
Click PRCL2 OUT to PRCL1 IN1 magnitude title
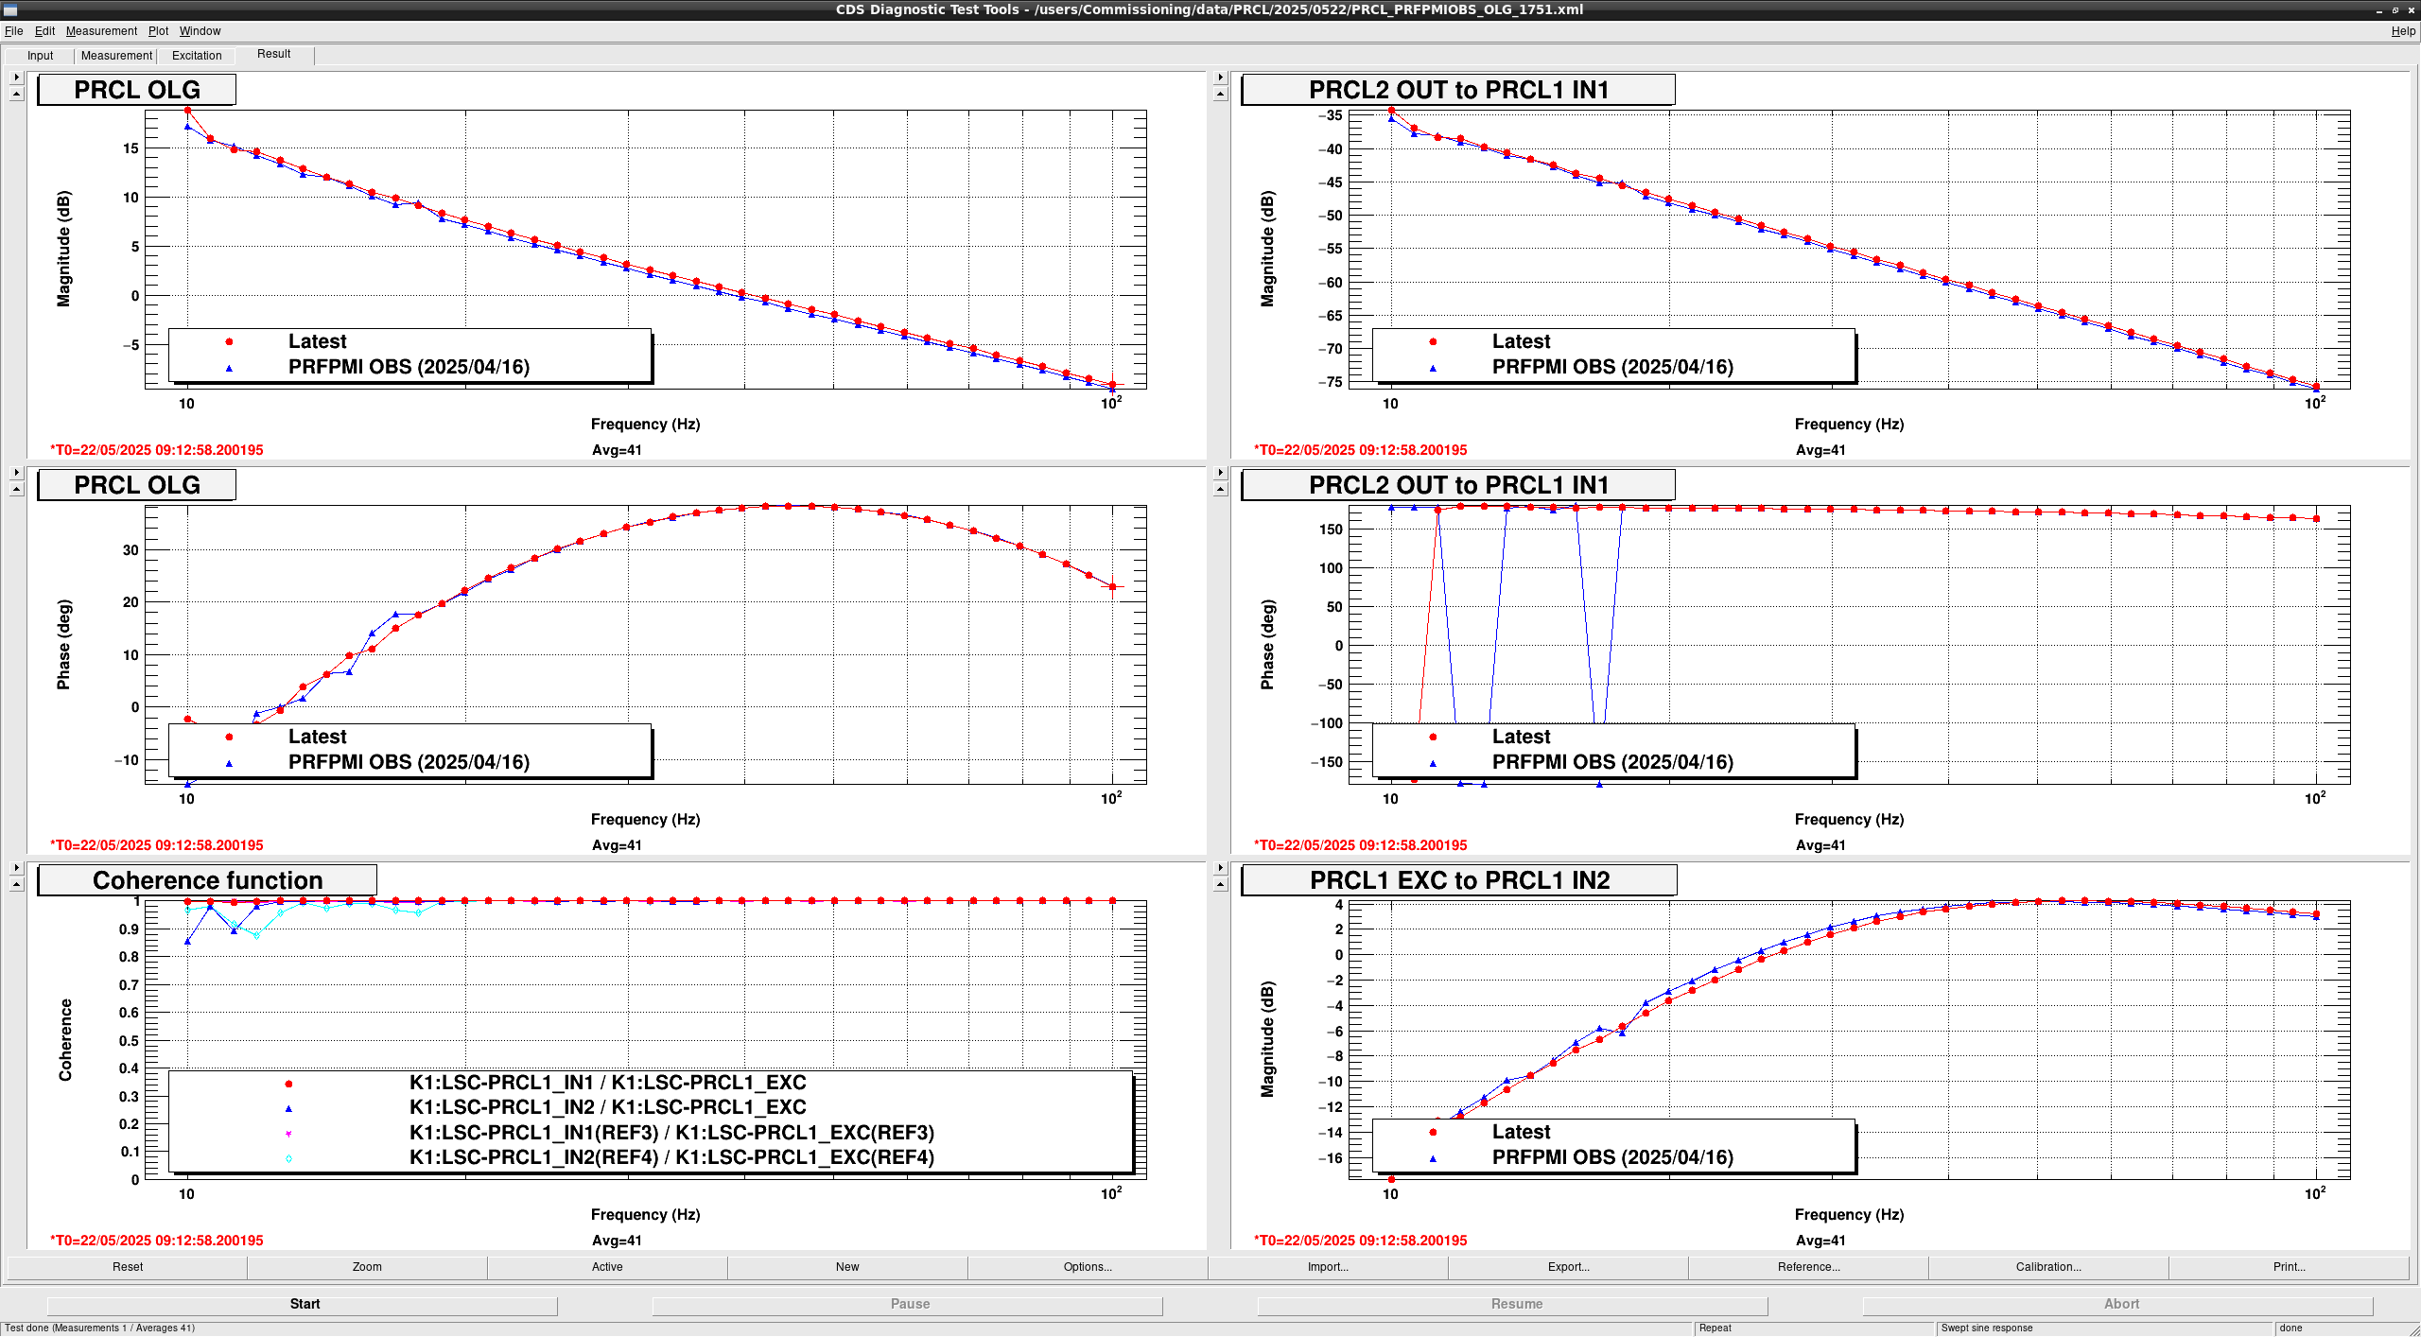pyautogui.click(x=1458, y=90)
